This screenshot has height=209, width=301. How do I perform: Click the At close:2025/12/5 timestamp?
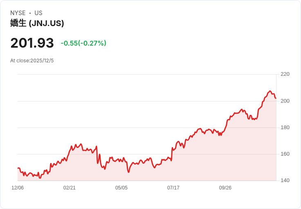tap(32, 61)
